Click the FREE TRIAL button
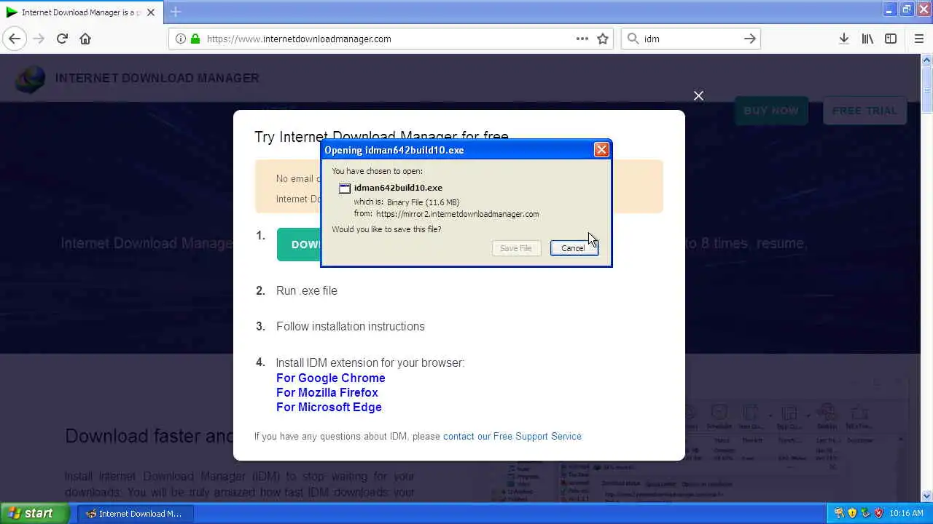Image resolution: width=933 pixels, height=524 pixels. click(864, 111)
